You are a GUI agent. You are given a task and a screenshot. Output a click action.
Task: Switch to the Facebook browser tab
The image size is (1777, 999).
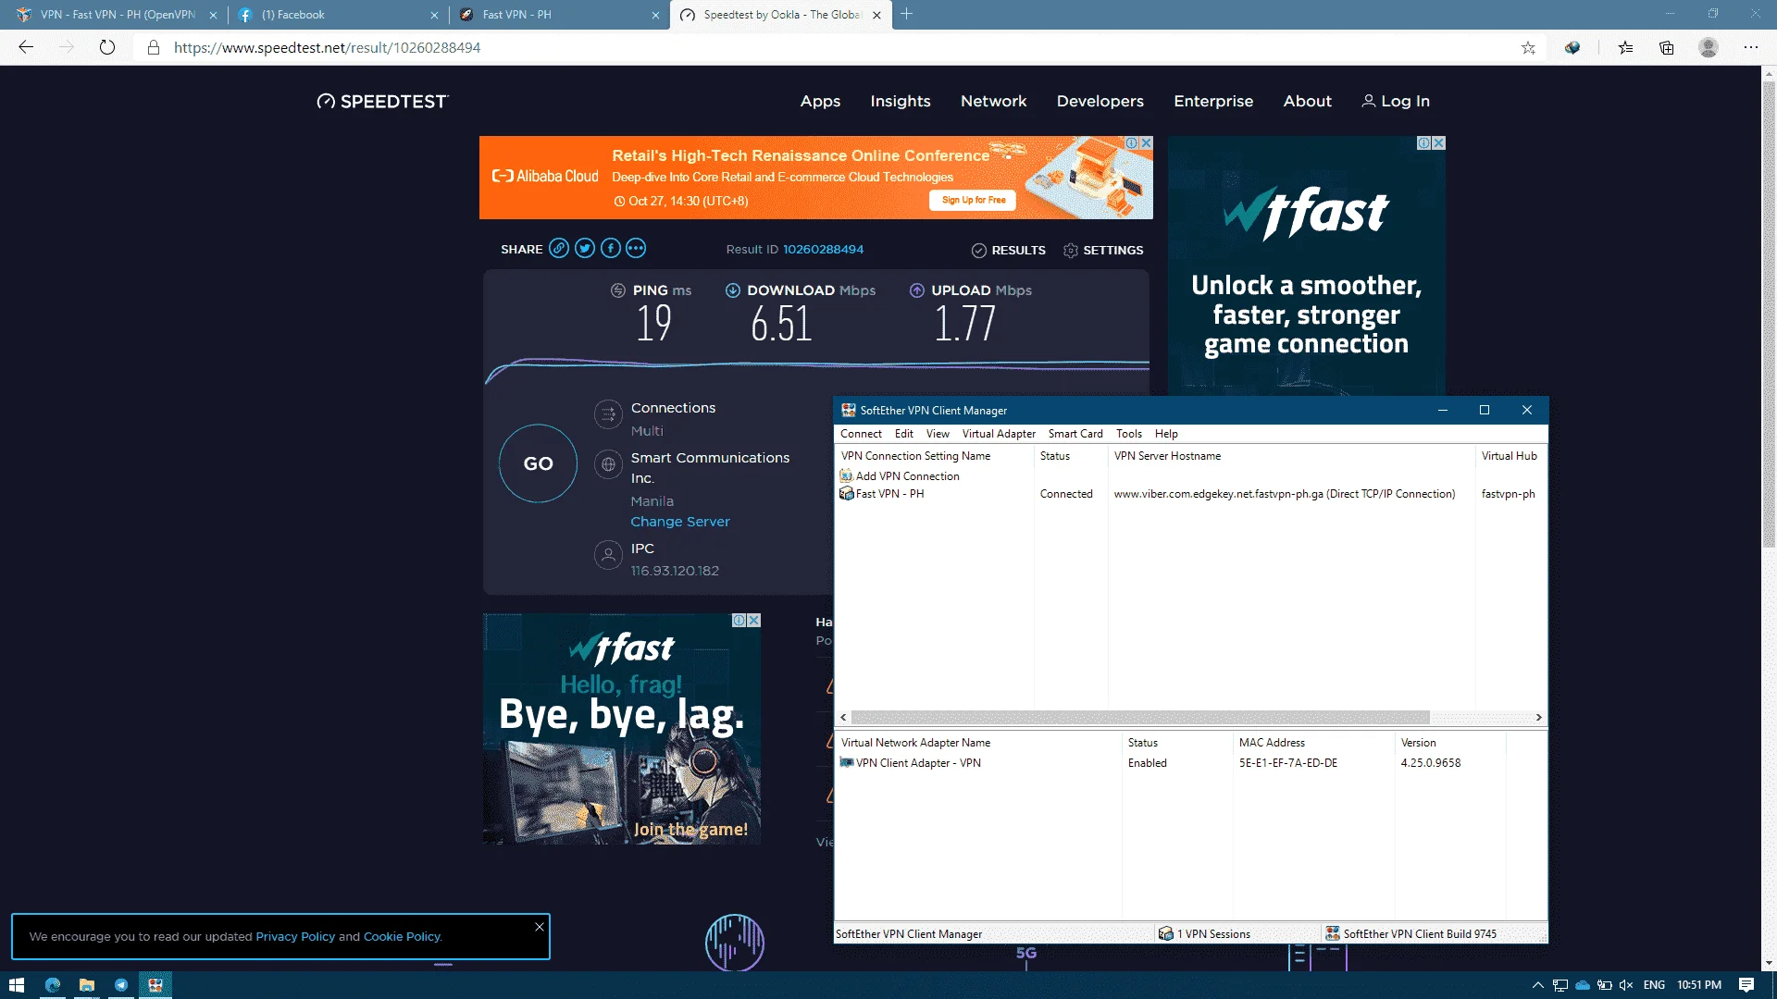pos(337,15)
